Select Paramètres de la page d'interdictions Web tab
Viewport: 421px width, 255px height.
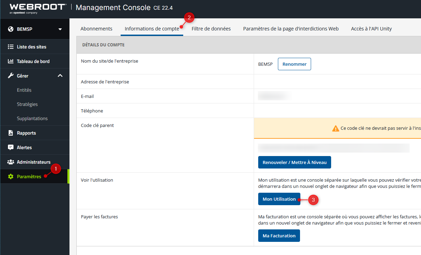tap(291, 29)
